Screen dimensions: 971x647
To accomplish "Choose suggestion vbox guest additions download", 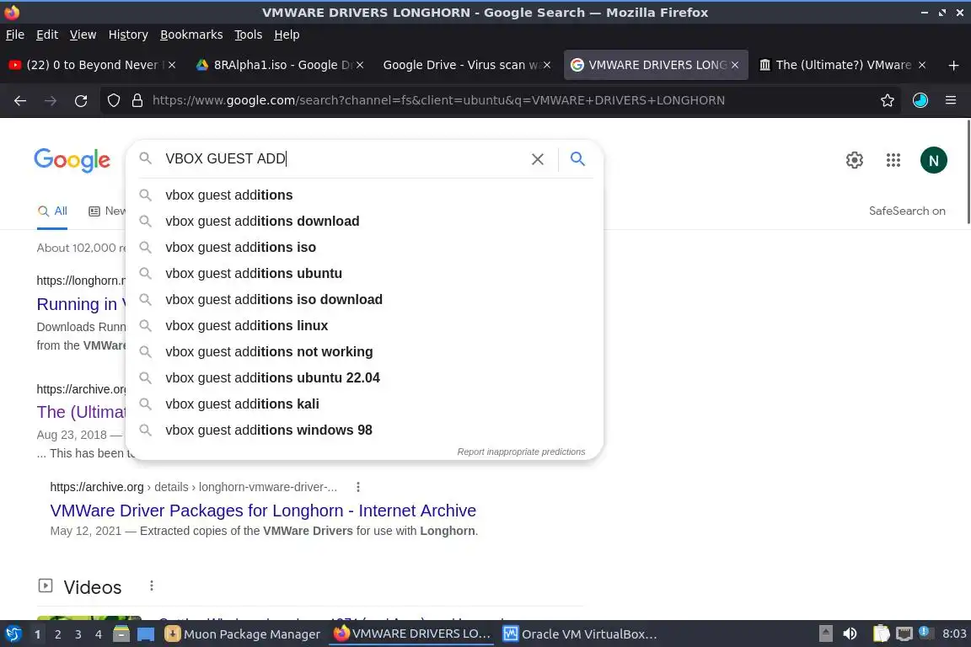I will (x=364, y=221).
